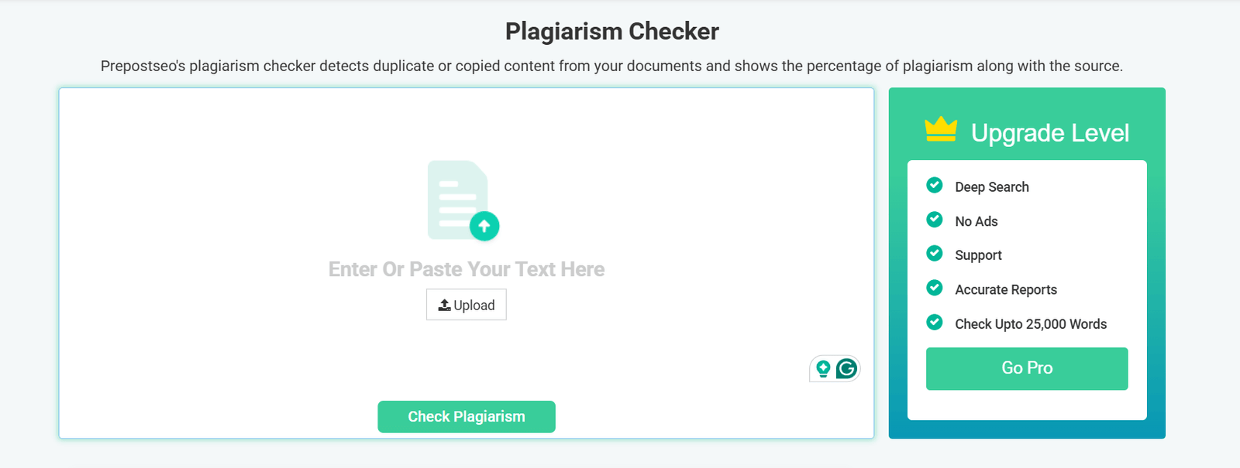Click inside the Enter Or Paste Your Text field
This screenshot has height=468, width=1240.
[466, 269]
